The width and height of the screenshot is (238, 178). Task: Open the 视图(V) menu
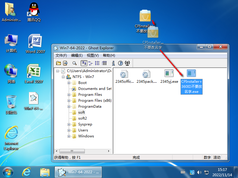coord(93,55)
